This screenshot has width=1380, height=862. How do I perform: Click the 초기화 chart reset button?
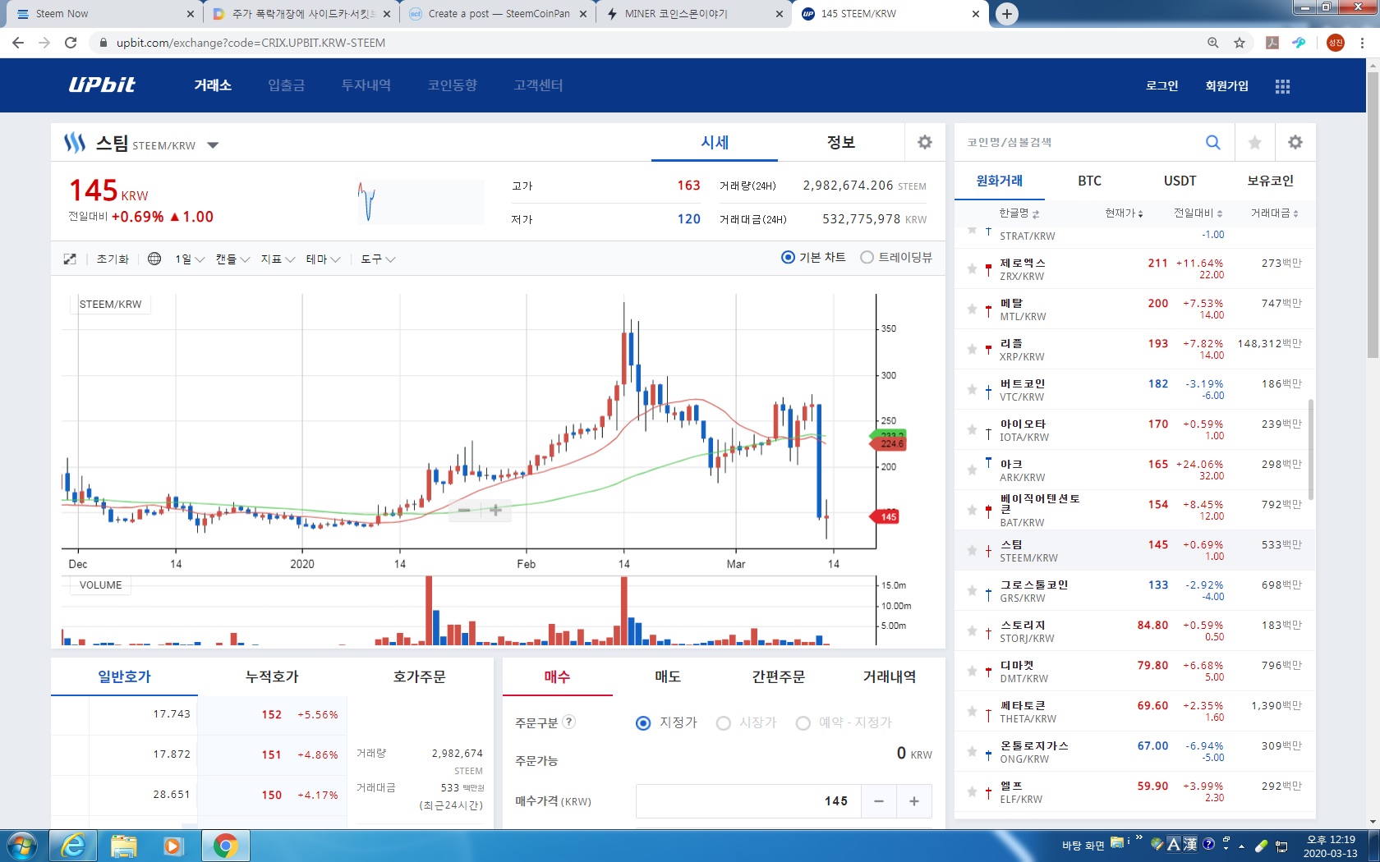pyautogui.click(x=113, y=259)
